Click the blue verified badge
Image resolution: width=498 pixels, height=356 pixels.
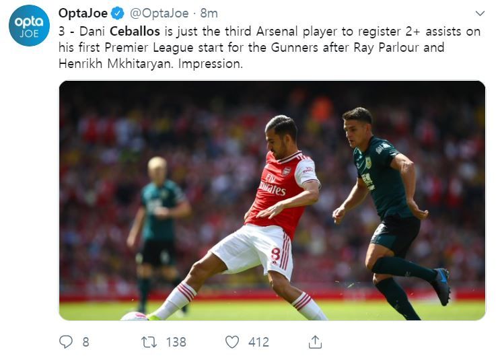click(116, 13)
